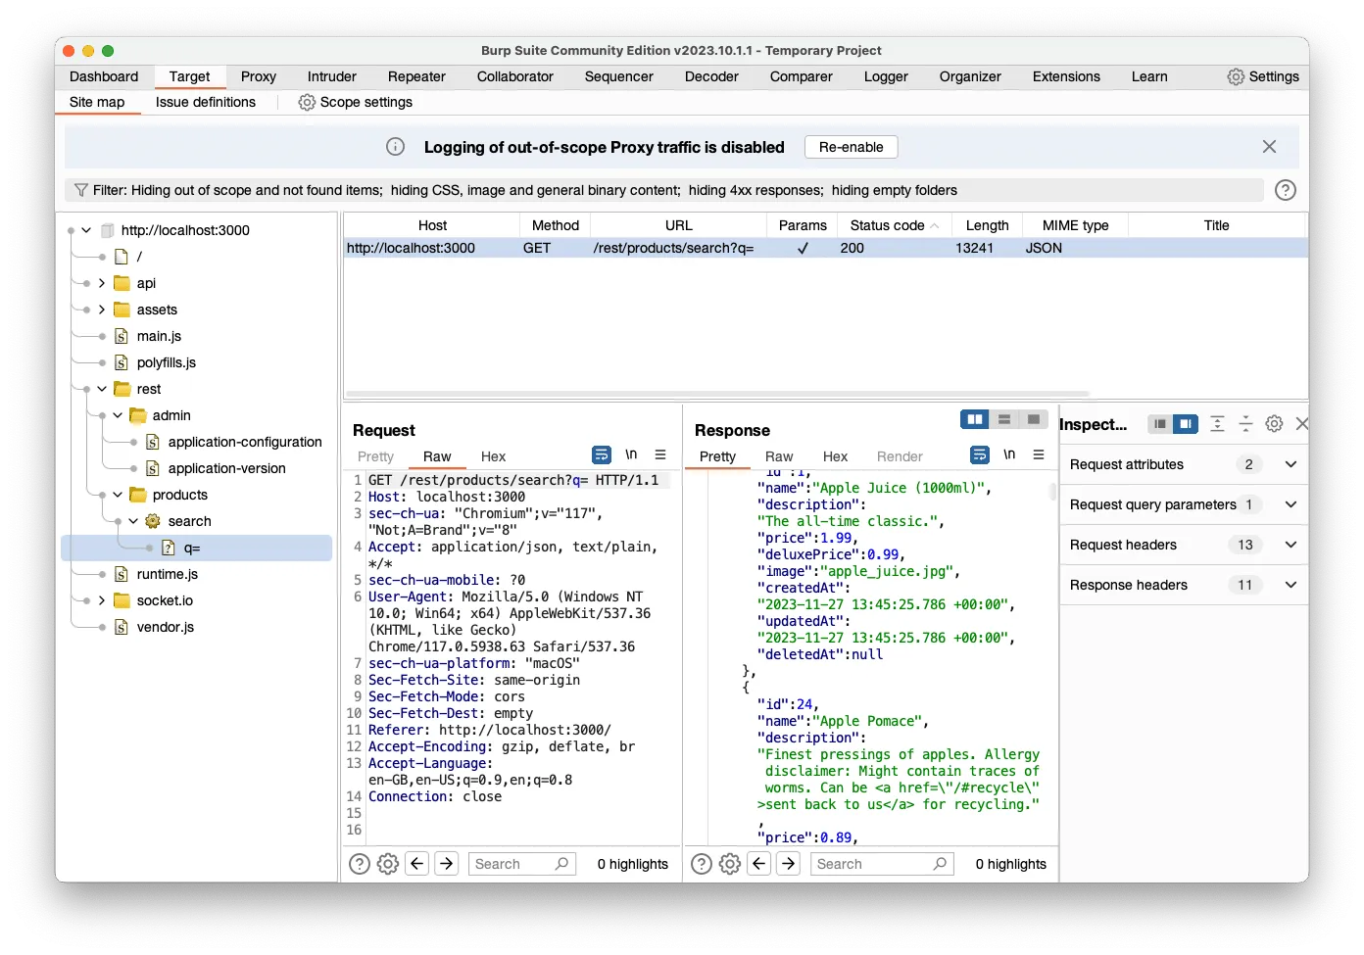
Task: Toggle word wrap in Request panel
Action: (602, 454)
